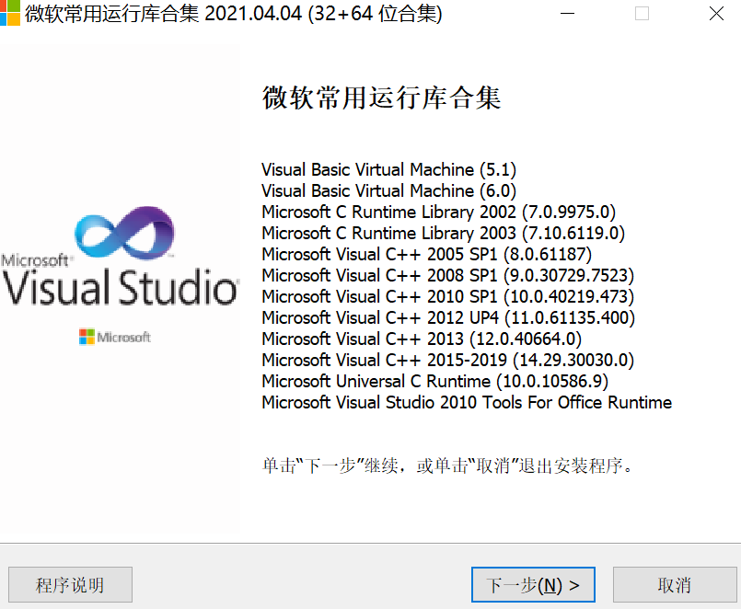Click the 下一步(N) > button
The width and height of the screenshot is (741, 609).
pyautogui.click(x=533, y=584)
